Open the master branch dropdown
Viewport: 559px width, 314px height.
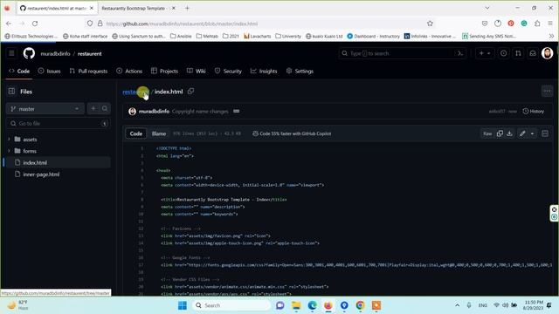pyautogui.click(x=45, y=108)
